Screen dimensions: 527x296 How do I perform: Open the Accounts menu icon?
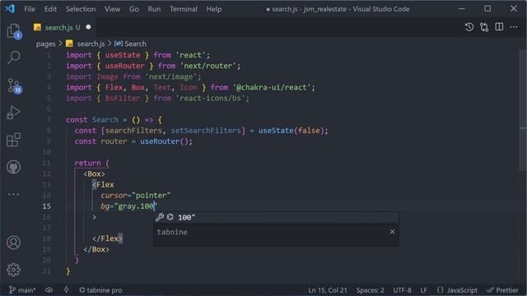[x=13, y=243]
